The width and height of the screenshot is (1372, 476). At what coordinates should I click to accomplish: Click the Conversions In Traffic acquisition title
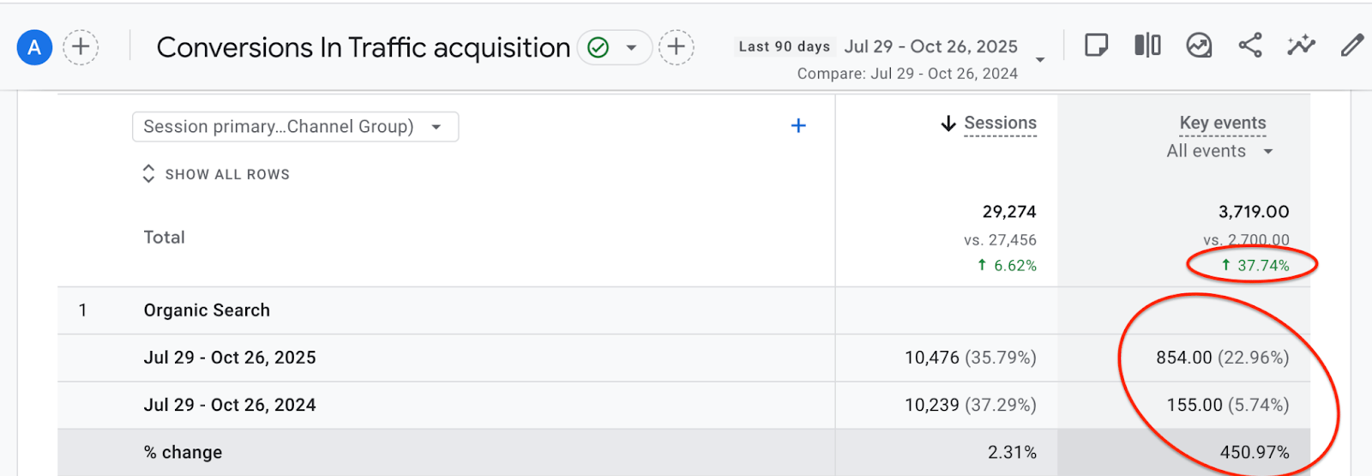click(x=364, y=48)
